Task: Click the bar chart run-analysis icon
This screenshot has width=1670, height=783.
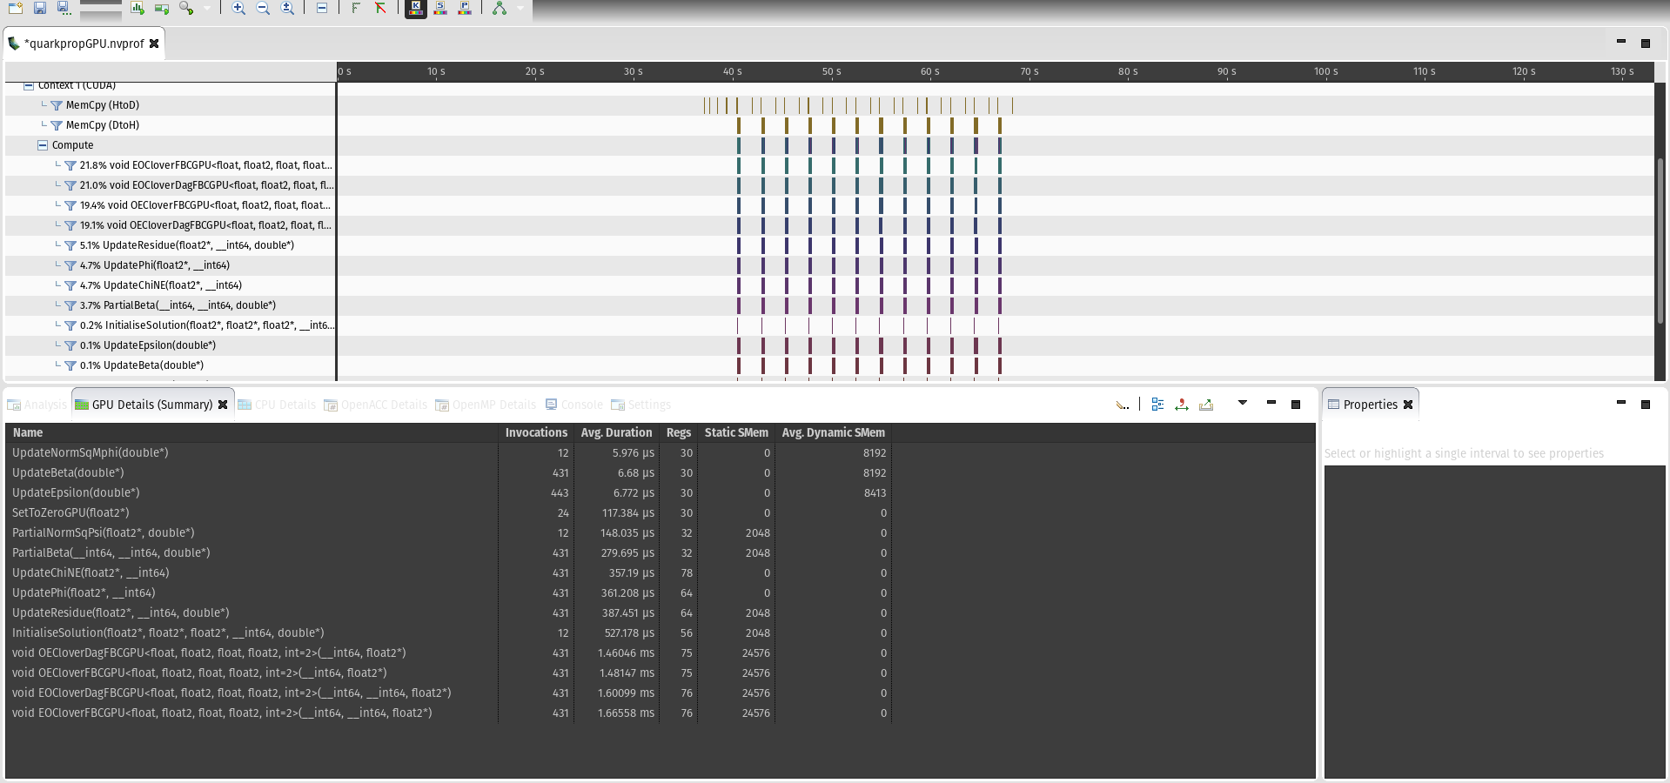Action: coord(137,8)
